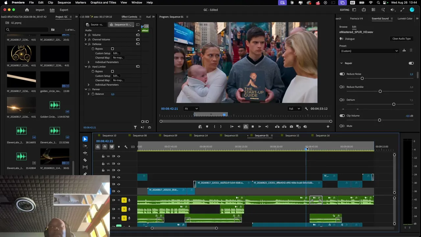Collapse the Repair section chevron
Viewport: 421px width, 237px height.
[x=341, y=63]
